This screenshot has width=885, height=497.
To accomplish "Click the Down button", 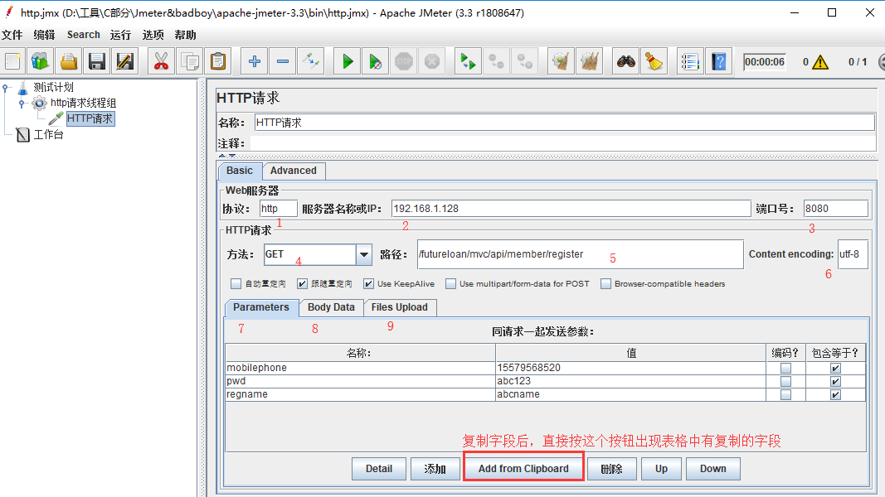I will (x=713, y=469).
